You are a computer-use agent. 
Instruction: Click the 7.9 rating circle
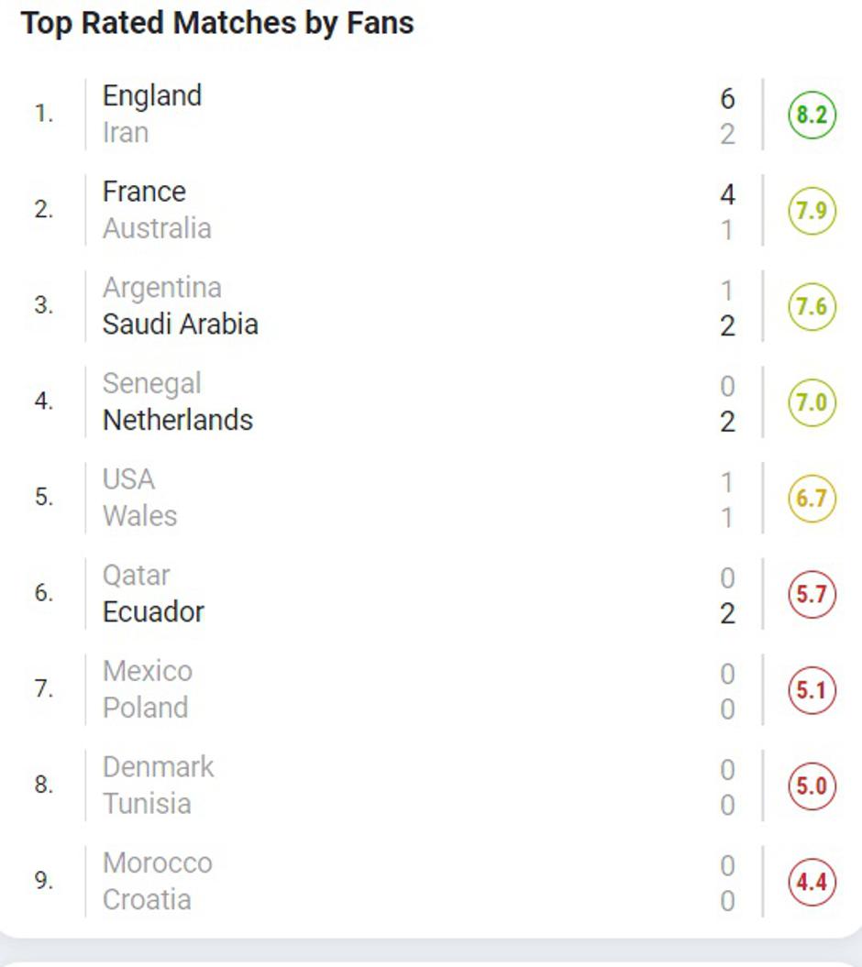pyautogui.click(x=812, y=211)
